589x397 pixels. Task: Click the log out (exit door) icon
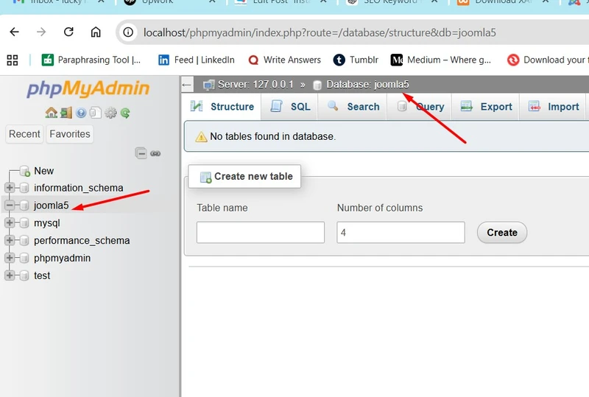[66, 113]
